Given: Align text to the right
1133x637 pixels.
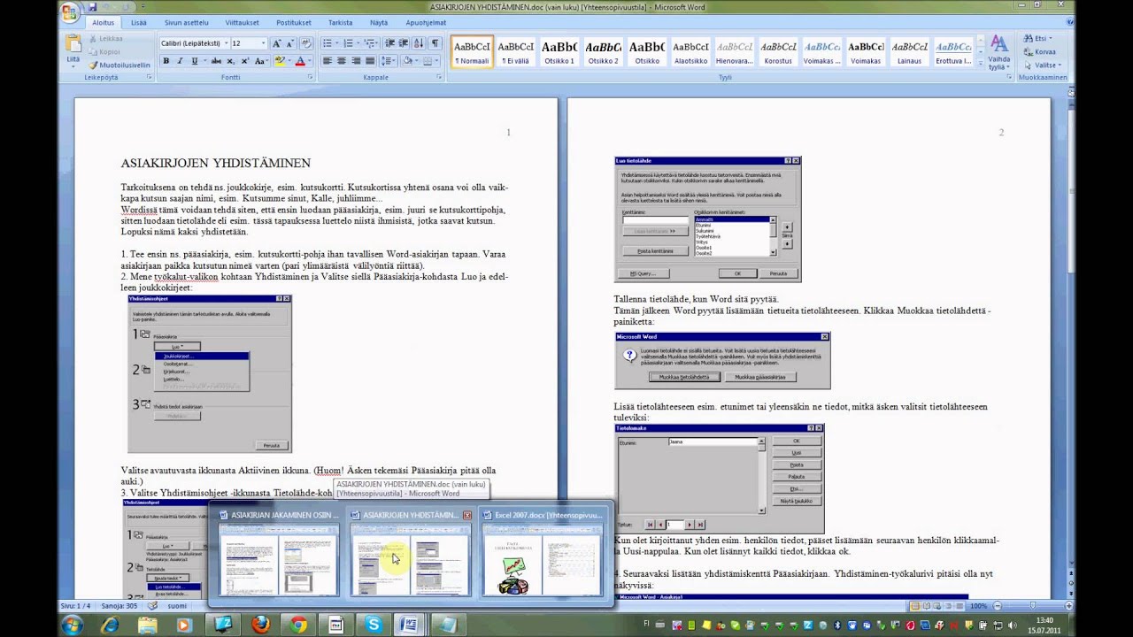Looking at the screenshot, I should tap(356, 61).
